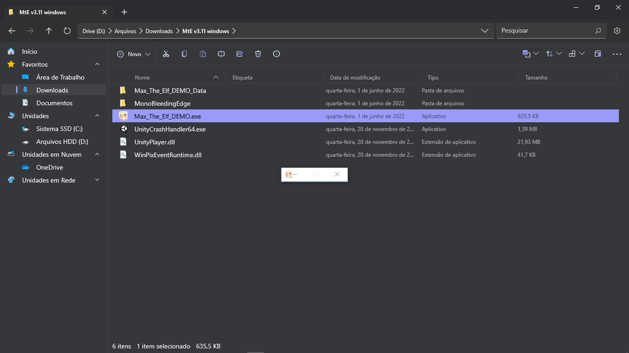Expand the address bar history dropdown
Viewport: 629px width, 353px height.
click(x=485, y=31)
